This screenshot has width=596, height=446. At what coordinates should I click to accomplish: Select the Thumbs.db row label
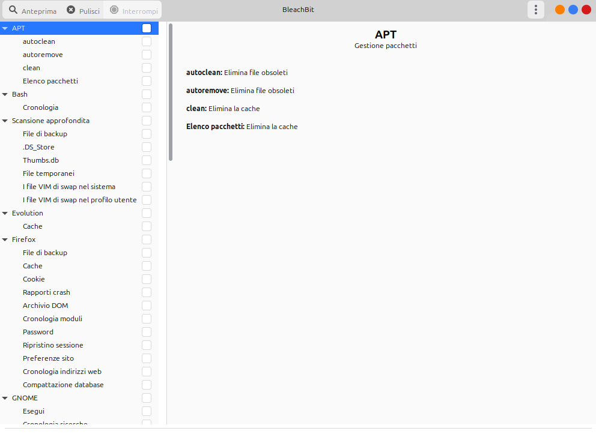click(x=41, y=160)
